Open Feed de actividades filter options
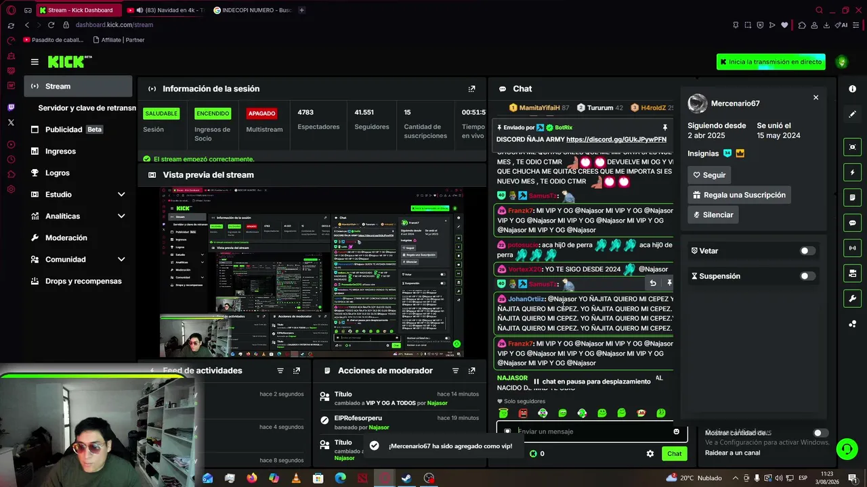Screen dimensions: 867x487 pos(280,371)
